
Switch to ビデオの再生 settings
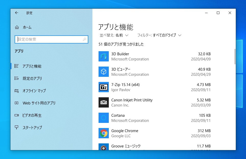point(32,115)
